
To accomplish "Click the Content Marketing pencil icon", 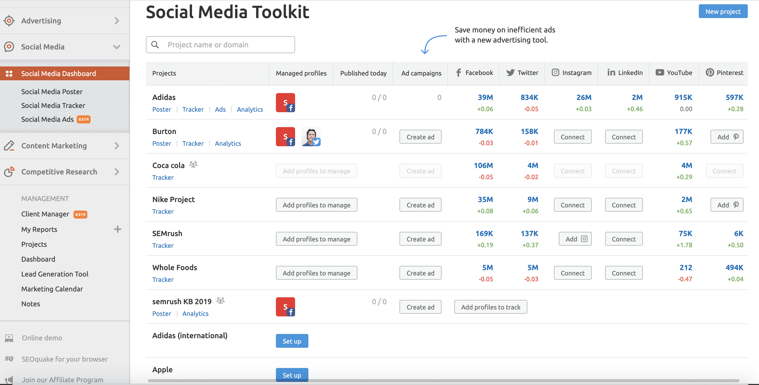I will (x=9, y=146).
